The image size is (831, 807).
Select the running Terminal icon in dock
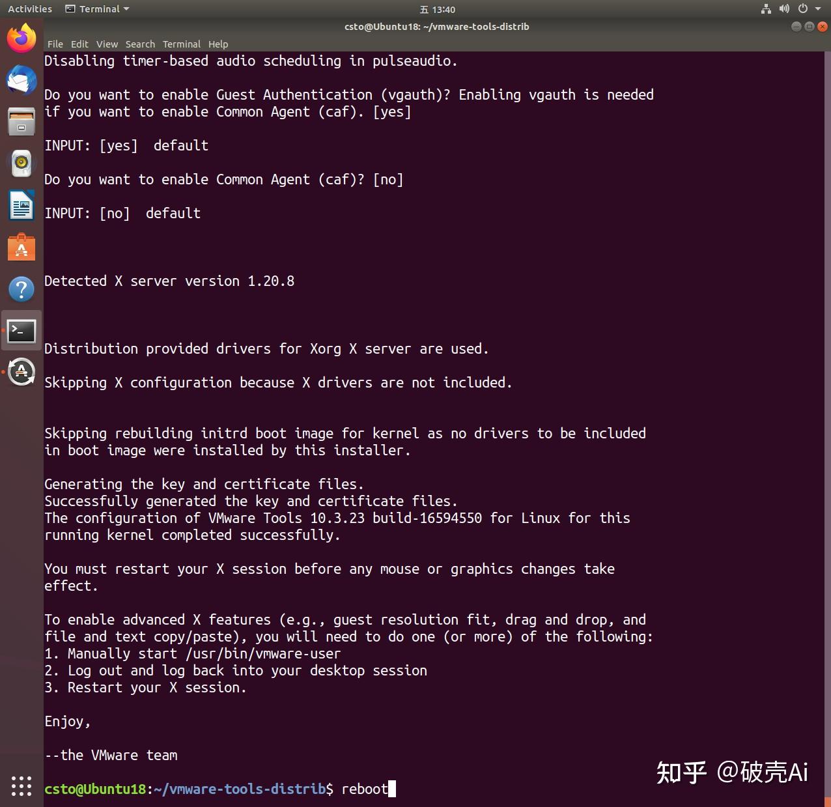pos(21,331)
